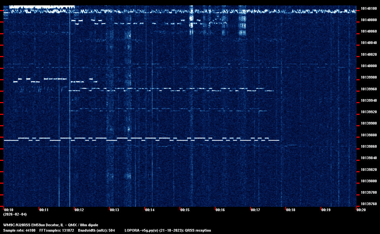380x234 pixels.
Task: Click the 00:11 time axis label
Action: (44, 210)
